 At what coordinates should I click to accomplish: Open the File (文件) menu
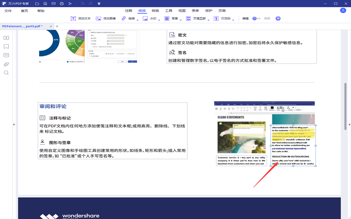8,11
